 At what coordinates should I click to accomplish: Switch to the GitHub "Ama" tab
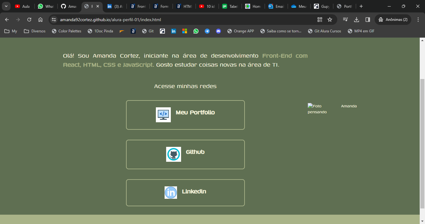click(68, 6)
